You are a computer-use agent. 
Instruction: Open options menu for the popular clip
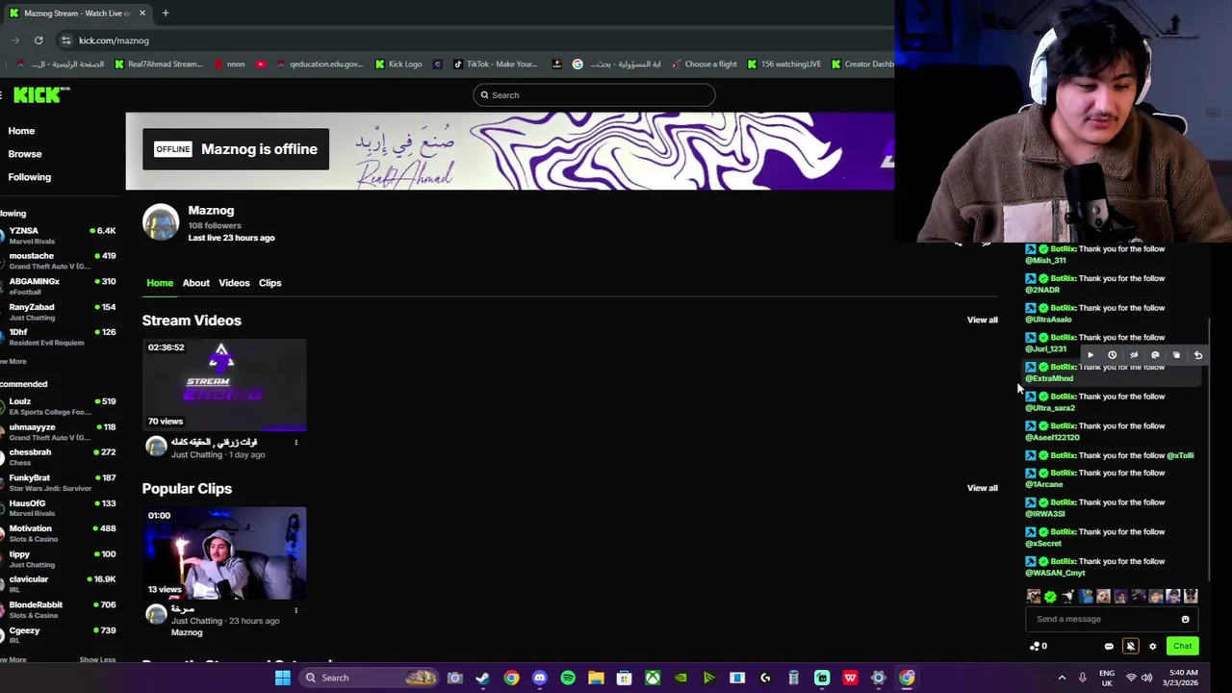pos(296,610)
